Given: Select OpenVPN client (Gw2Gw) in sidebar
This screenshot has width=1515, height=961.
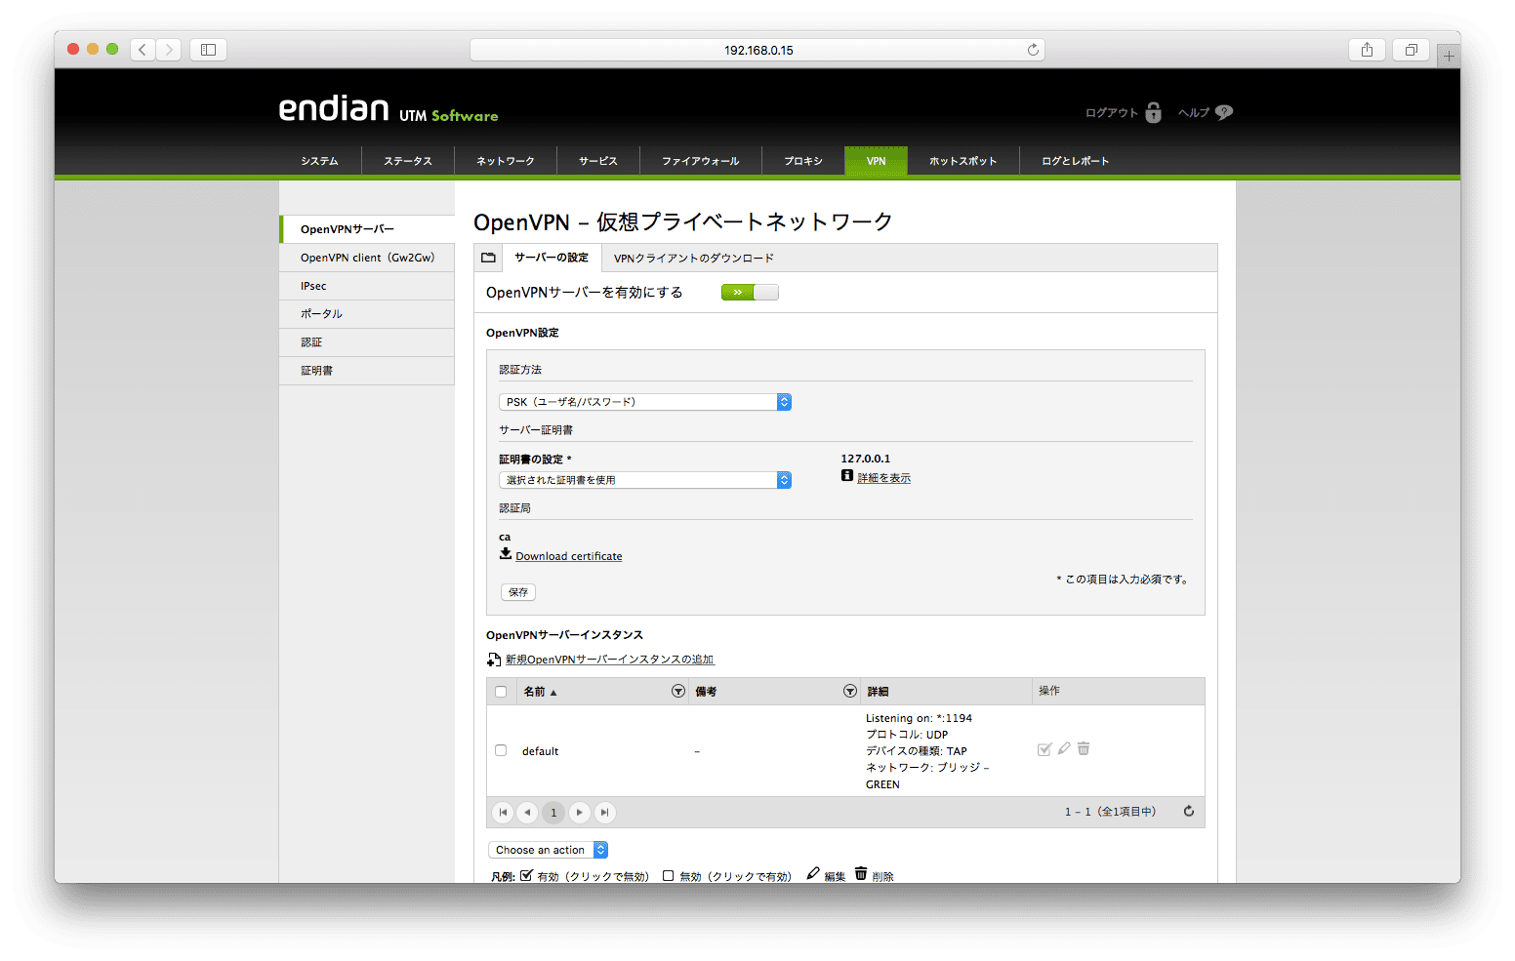Looking at the screenshot, I should point(367,258).
